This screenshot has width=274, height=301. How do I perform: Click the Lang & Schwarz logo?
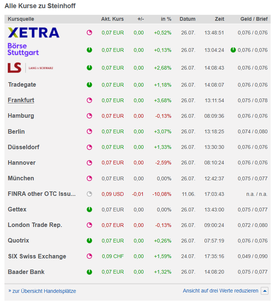(x=30, y=68)
